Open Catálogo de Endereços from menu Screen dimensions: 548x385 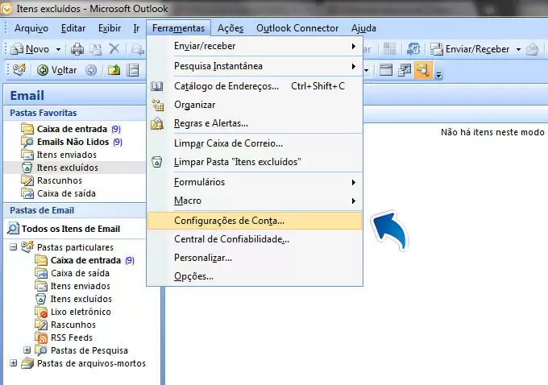[255, 86]
